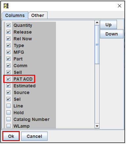Click the scrollbar up arrow
The width and height of the screenshot is (126, 144).
click(x=97, y=23)
